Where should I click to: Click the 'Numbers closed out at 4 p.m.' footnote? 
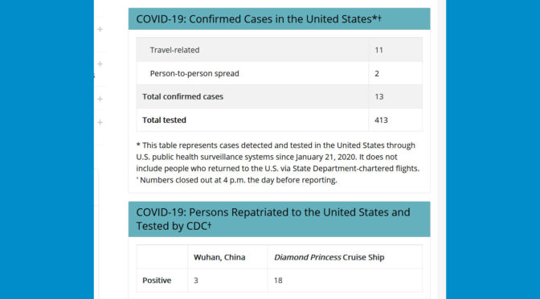coord(236,180)
